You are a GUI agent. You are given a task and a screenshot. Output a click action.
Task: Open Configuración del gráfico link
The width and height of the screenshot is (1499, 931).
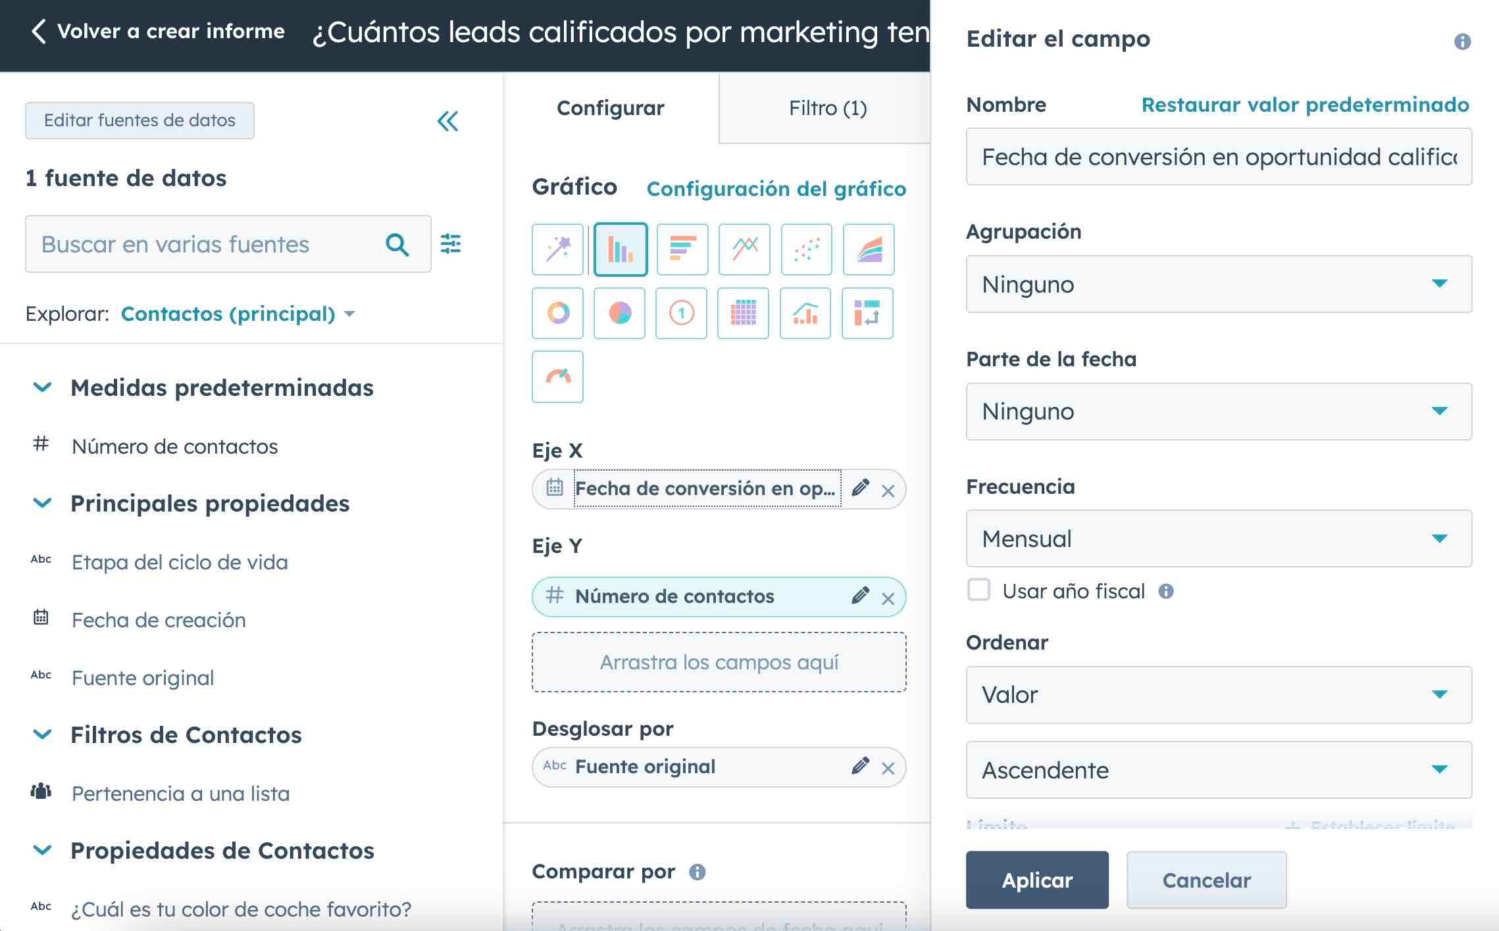point(776,189)
